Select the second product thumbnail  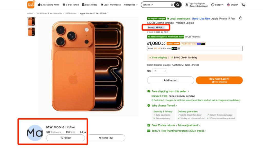pyautogui.click(x=31, y=32)
